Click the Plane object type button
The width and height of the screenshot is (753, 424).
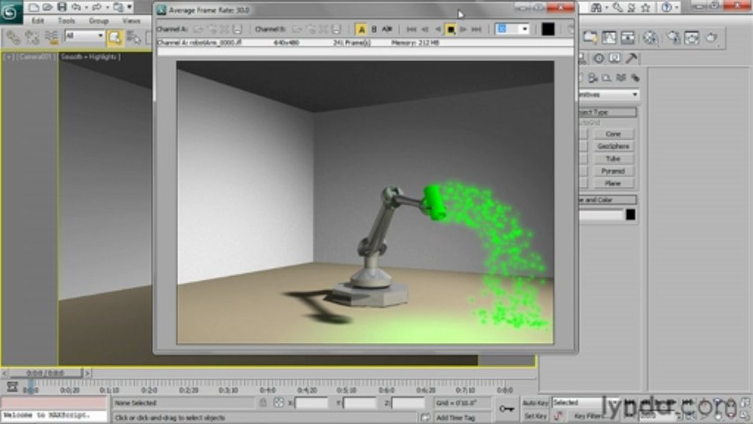[x=613, y=184]
